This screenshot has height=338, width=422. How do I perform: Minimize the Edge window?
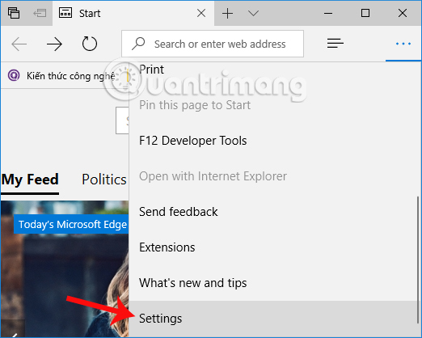[x=328, y=13]
